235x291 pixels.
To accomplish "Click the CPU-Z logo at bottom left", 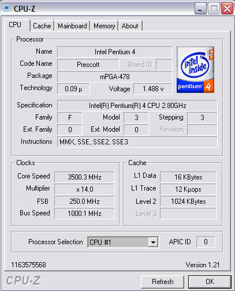I will [23, 281].
